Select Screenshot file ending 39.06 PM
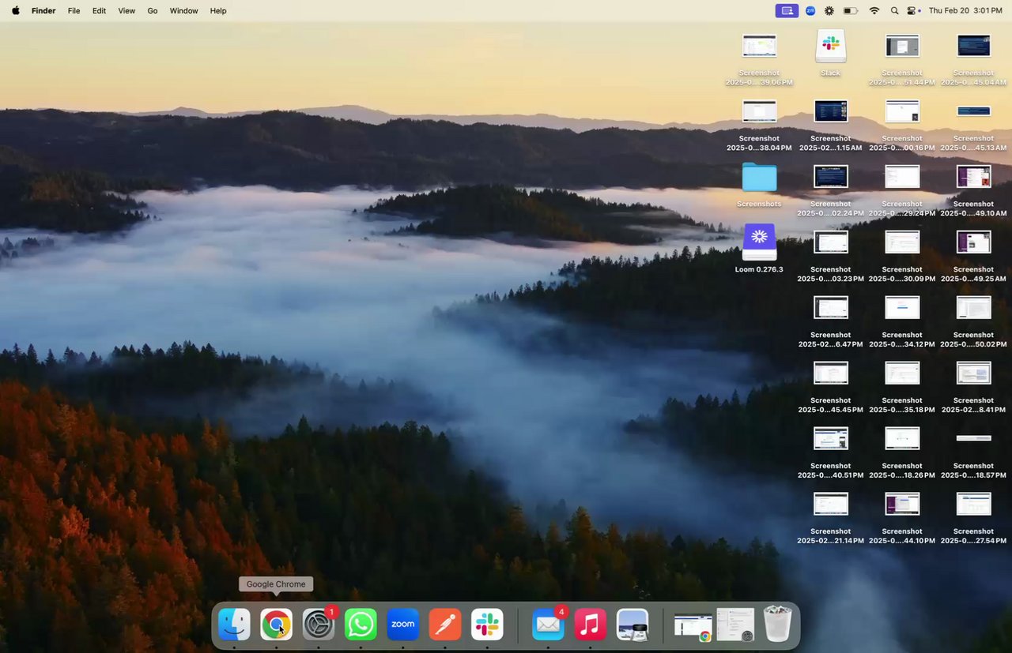This screenshot has height=653, width=1012. point(759,46)
